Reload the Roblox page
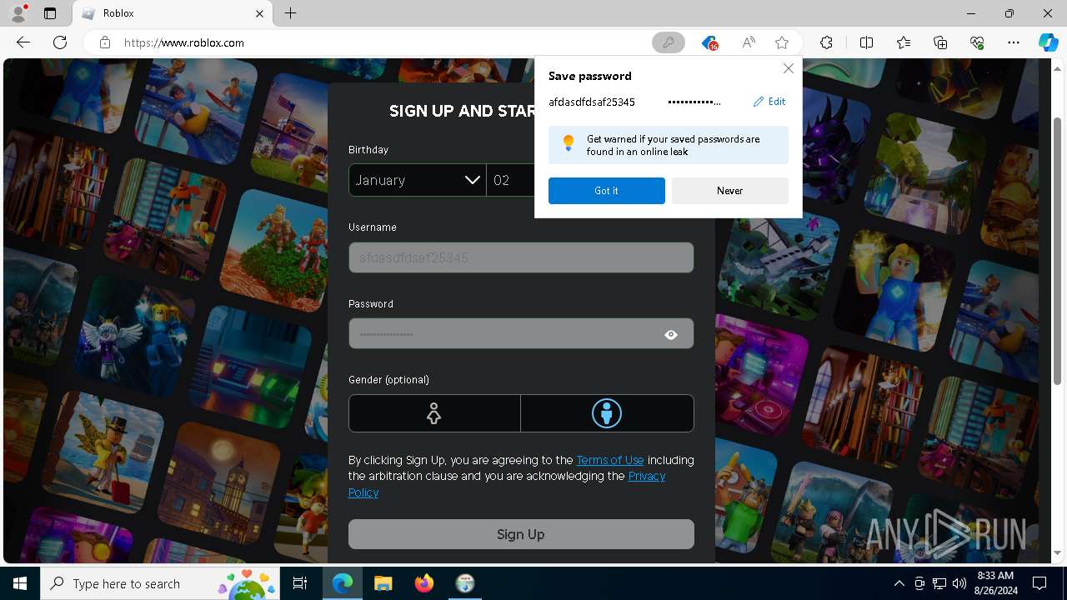Viewport: 1067px width, 600px height. [60, 42]
